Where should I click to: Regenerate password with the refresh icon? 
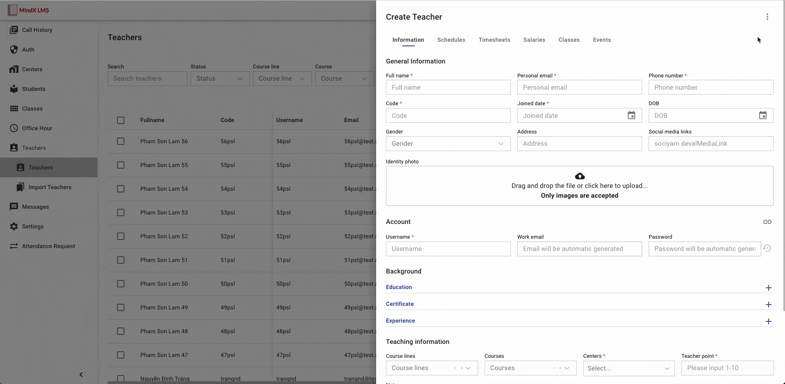point(767,248)
